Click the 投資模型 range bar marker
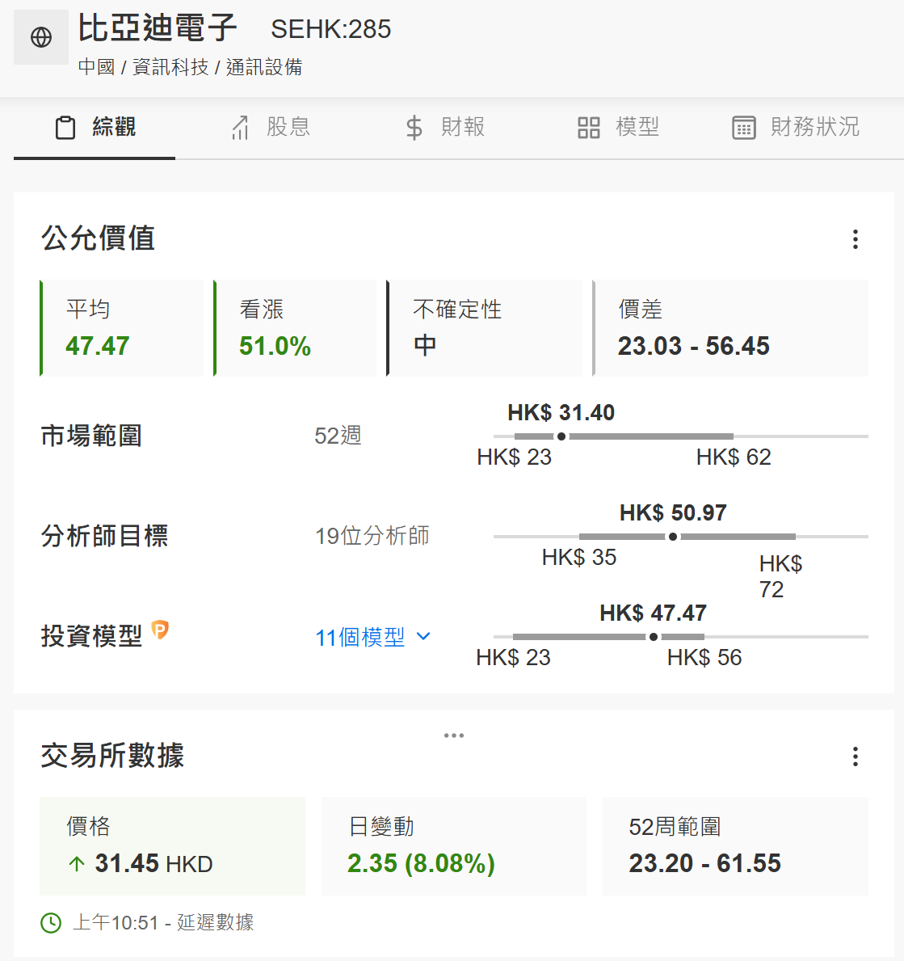The height and width of the screenshot is (961, 904). (654, 638)
